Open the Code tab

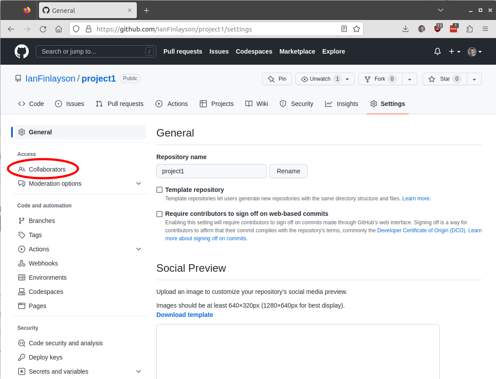tap(31, 104)
